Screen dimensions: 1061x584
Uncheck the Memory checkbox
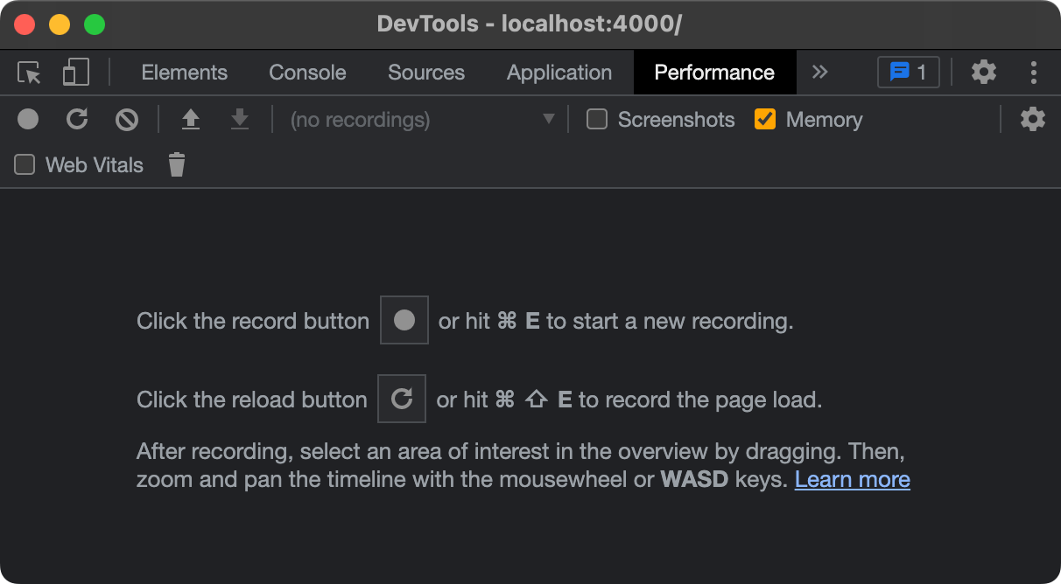tap(765, 119)
